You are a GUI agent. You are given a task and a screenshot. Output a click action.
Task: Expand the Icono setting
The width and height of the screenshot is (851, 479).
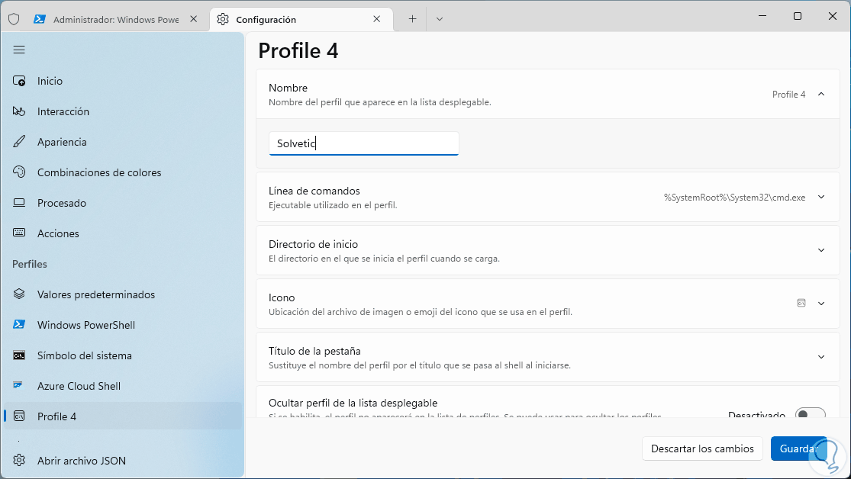[x=821, y=304]
